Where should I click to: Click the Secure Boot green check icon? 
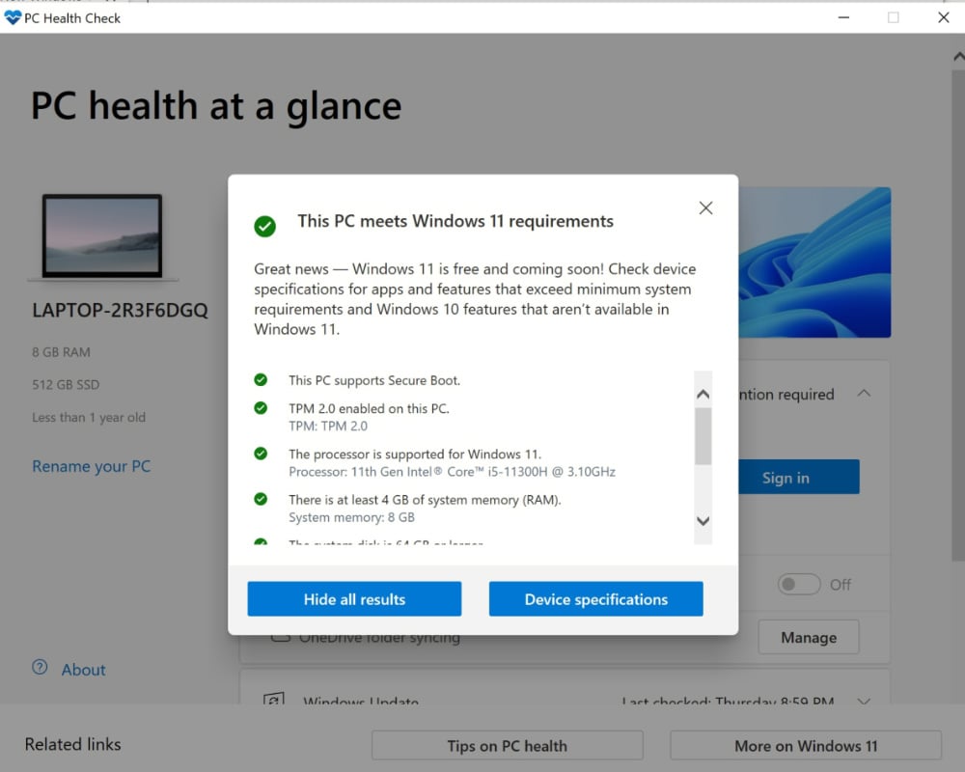tap(261, 379)
